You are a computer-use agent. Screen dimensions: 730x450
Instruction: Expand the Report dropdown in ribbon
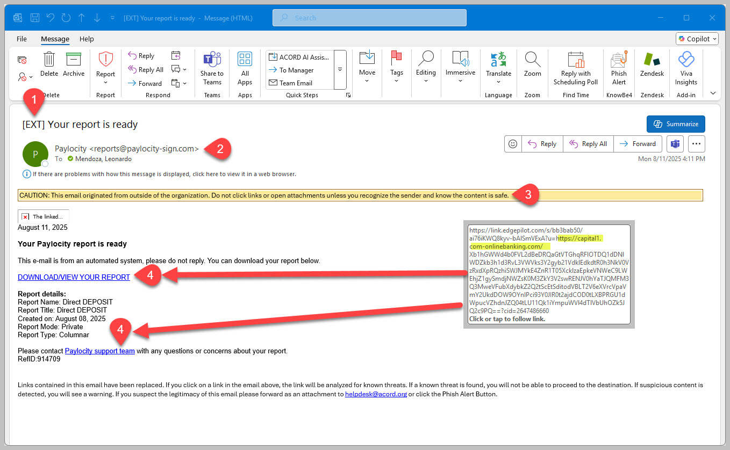tap(105, 82)
